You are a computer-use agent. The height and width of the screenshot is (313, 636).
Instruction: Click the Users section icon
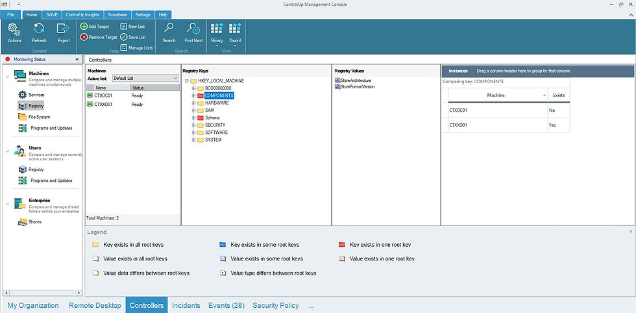click(20, 151)
